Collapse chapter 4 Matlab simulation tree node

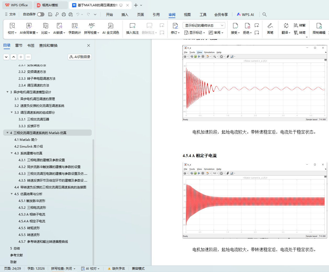[7, 133]
